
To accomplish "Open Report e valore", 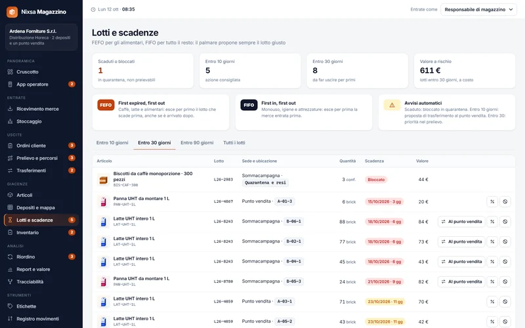I will [x=41, y=269].
